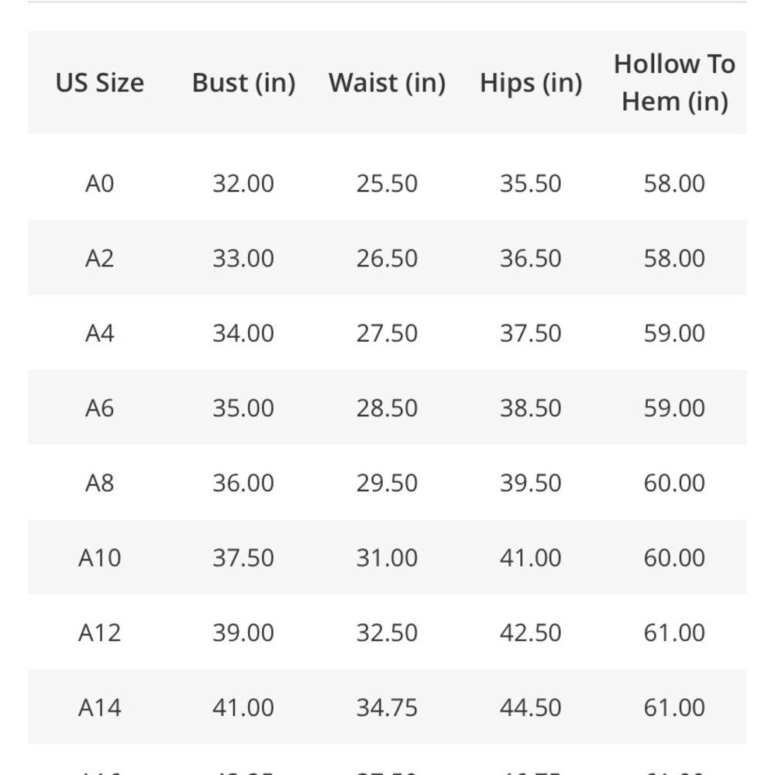Select the A14 size row label
Image resolution: width=775 pixels, height=775 pixels.
(100, 708)
